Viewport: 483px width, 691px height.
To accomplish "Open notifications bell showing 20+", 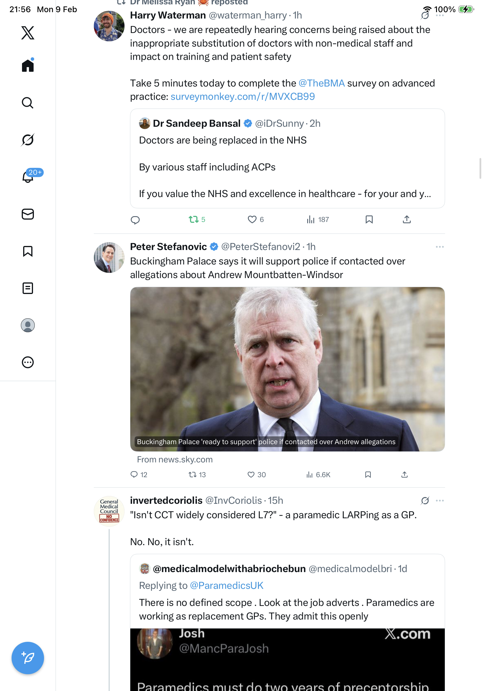I will point(28,177).
